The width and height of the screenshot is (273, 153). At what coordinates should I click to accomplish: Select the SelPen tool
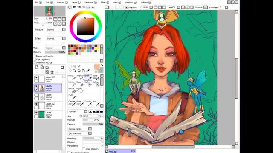(88, 84)
